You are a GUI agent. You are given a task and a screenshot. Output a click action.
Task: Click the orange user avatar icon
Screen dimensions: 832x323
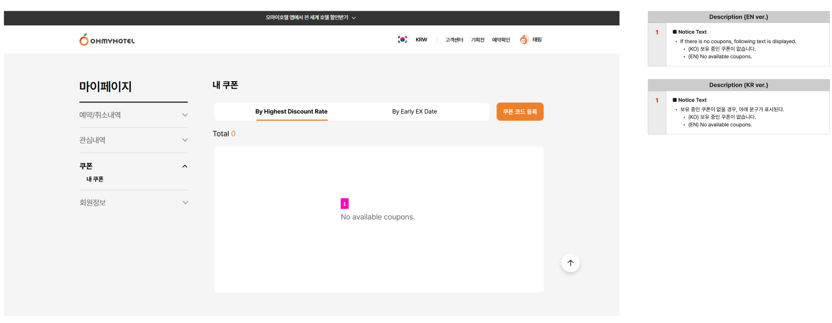point(524,40)
